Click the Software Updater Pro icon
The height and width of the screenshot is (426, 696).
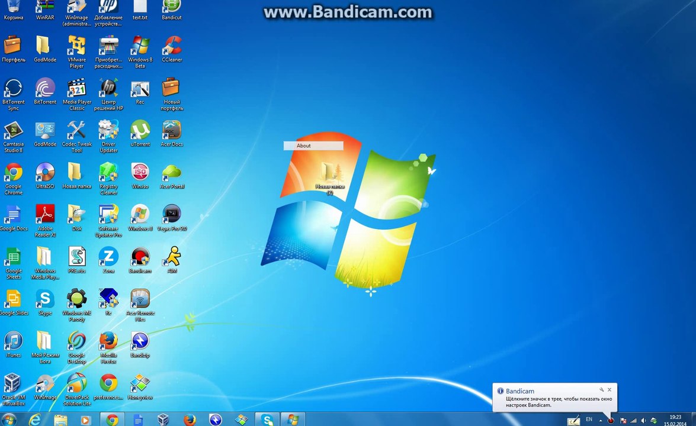(108, 221)
